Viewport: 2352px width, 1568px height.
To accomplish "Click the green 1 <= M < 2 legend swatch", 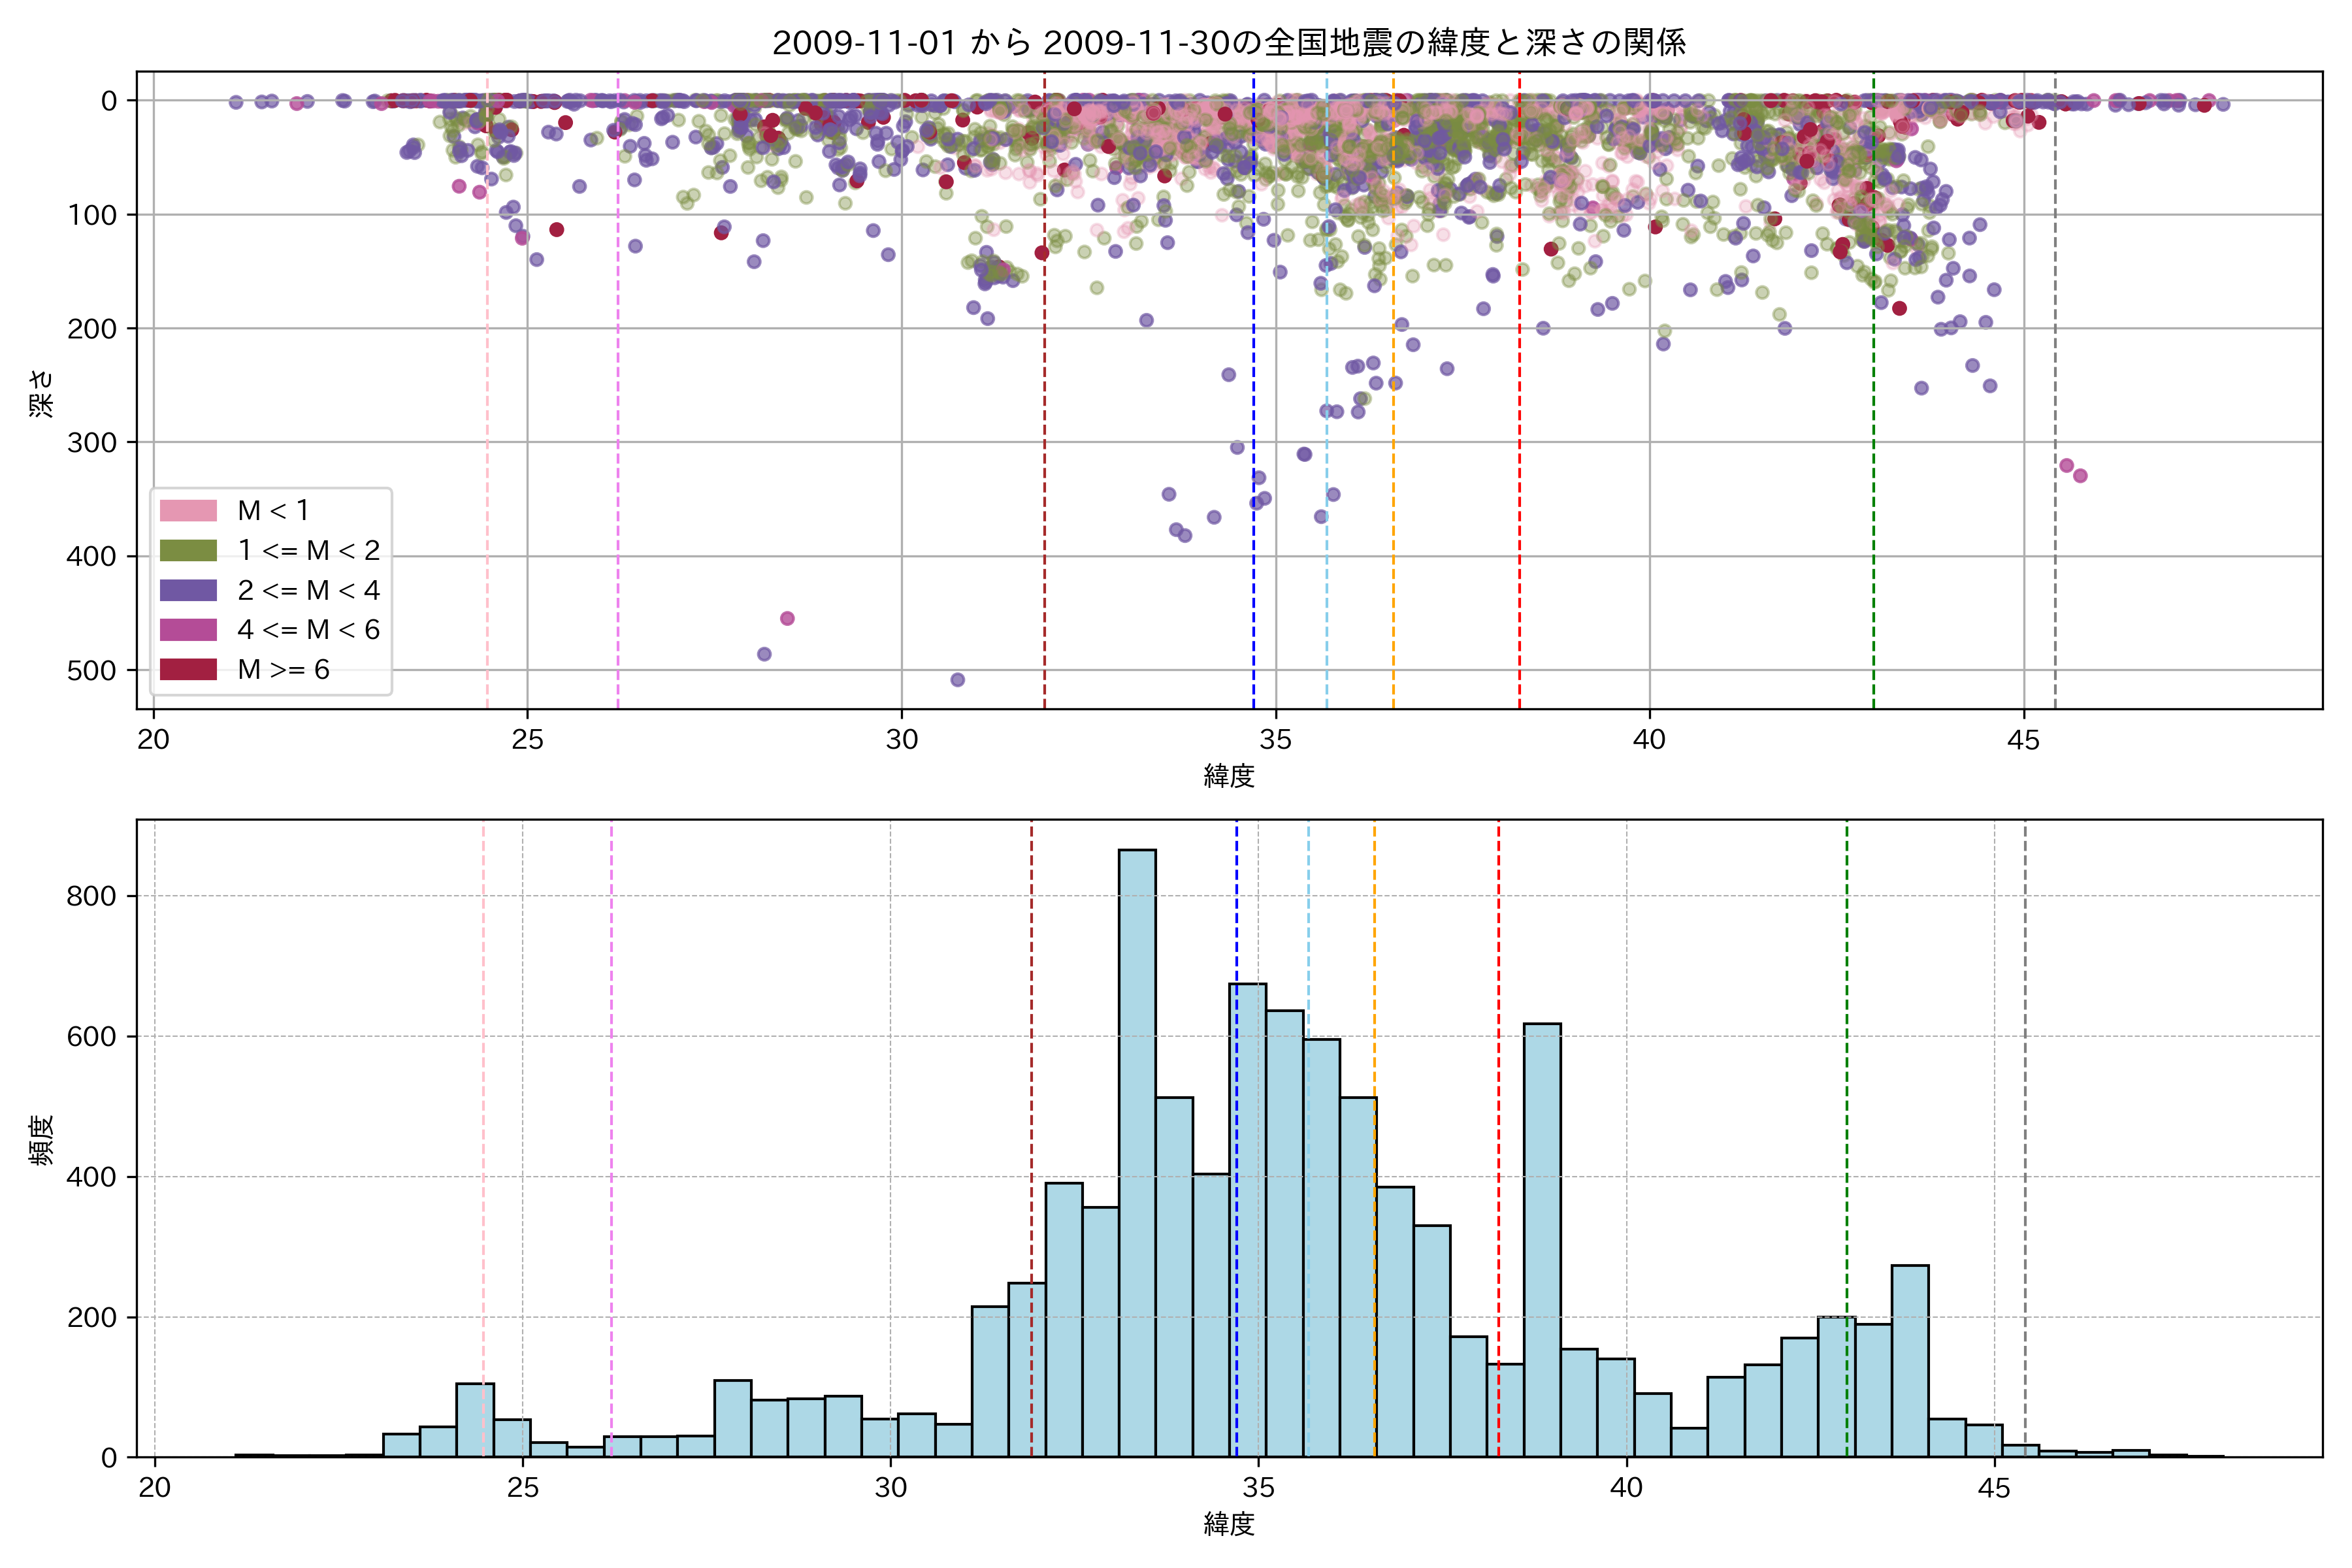I will pos(188,550).
